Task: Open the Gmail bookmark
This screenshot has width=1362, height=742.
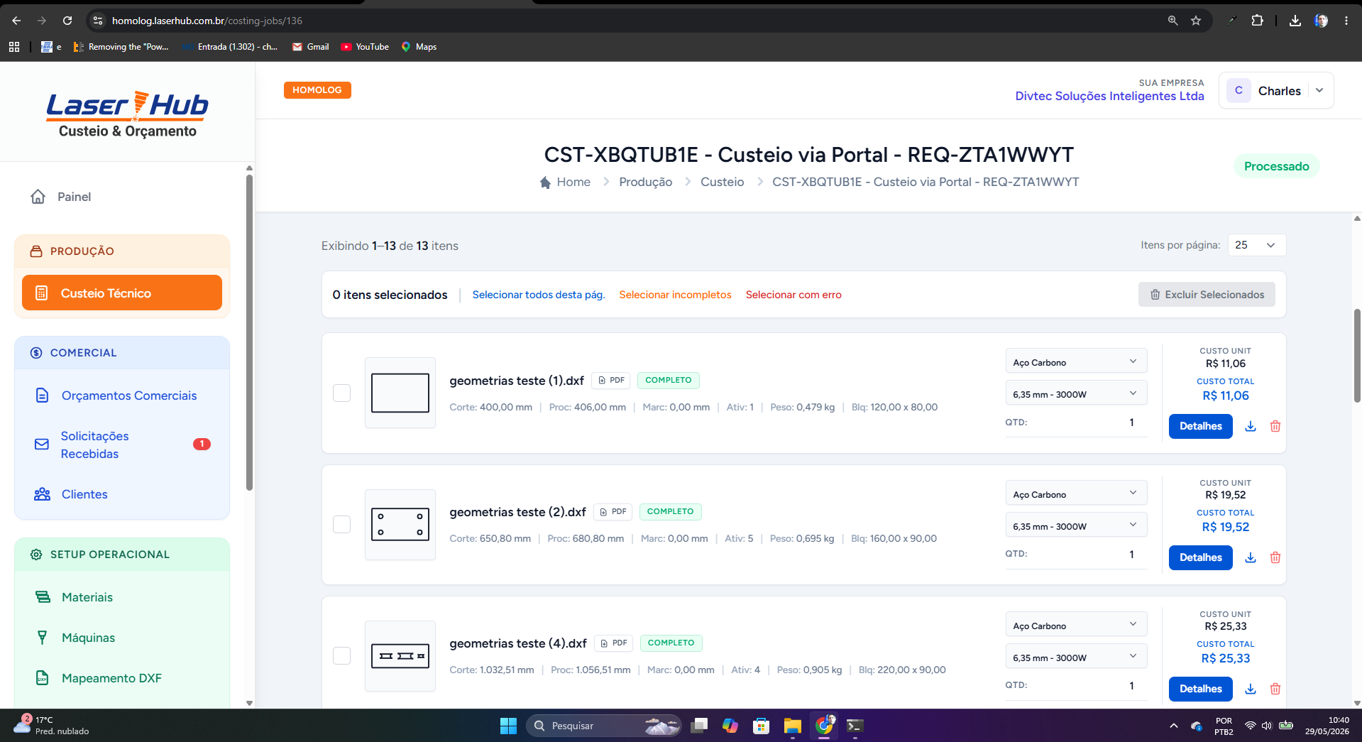Action: tap(311, 47)
